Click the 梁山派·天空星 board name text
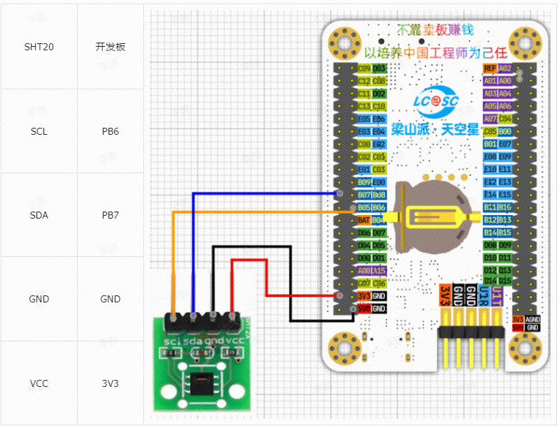Screen dimensions: 559x426 (435, 129)
